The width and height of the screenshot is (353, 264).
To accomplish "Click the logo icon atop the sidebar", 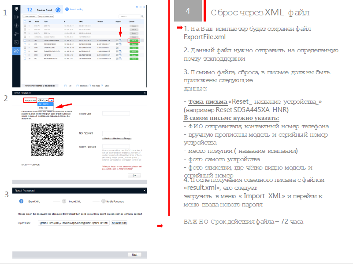I will 16,8.
